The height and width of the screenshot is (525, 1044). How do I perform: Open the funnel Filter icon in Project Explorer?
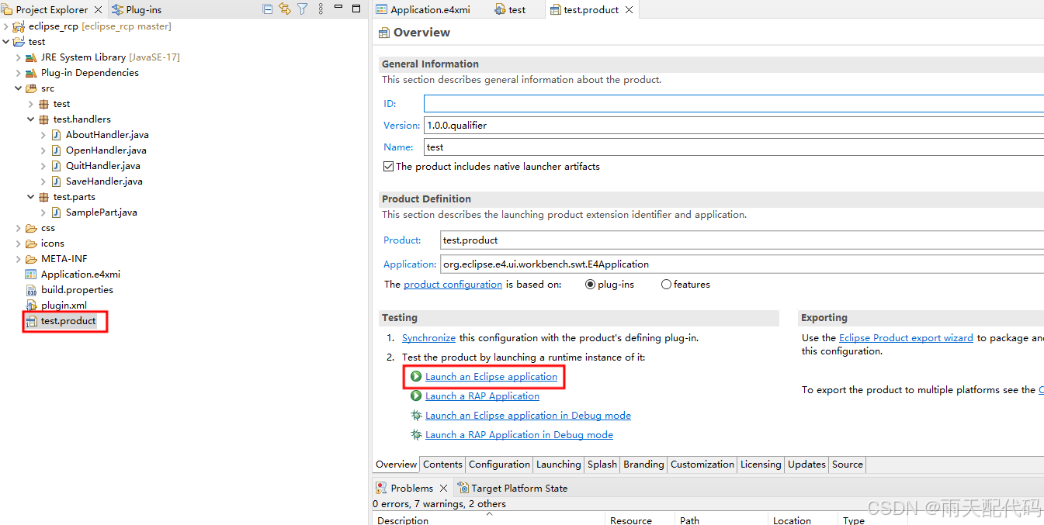(x=303, y=9)
